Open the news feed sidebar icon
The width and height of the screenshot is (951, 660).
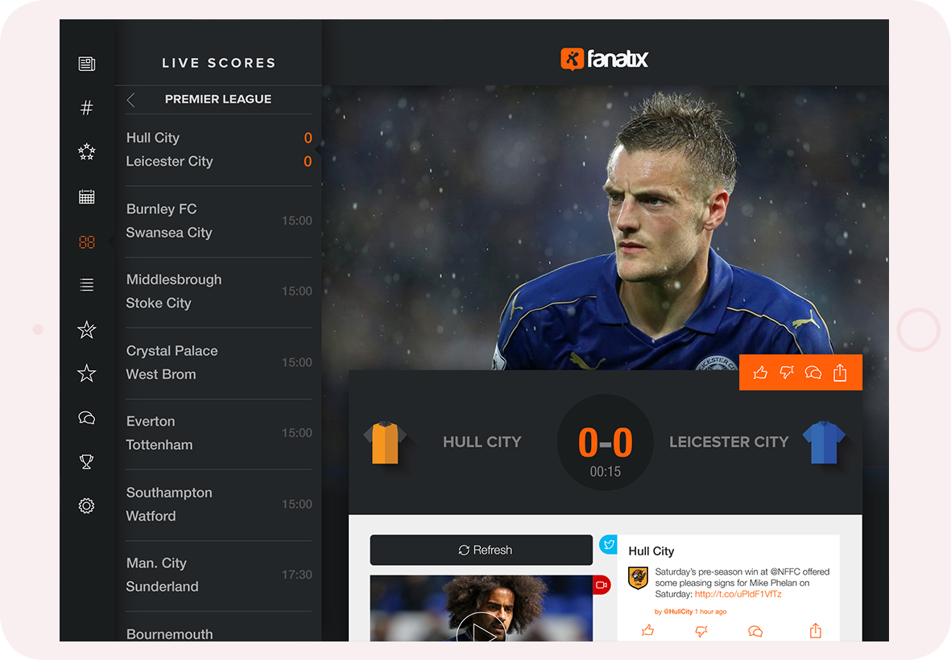[87, 64]
